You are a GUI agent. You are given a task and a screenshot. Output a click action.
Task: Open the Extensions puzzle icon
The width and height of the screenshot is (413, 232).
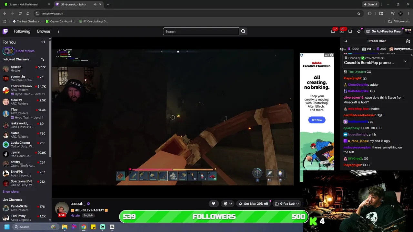point(370,14)
